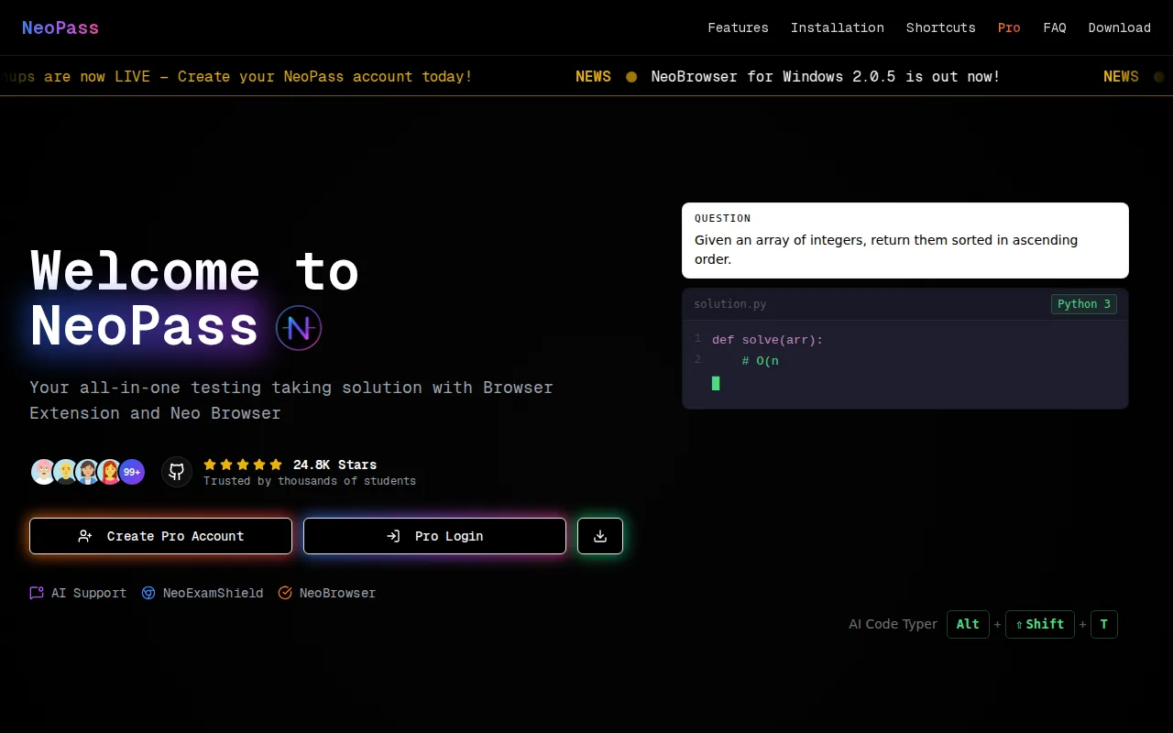
Task: Open the Features nav link
Action: click(738, 27)
